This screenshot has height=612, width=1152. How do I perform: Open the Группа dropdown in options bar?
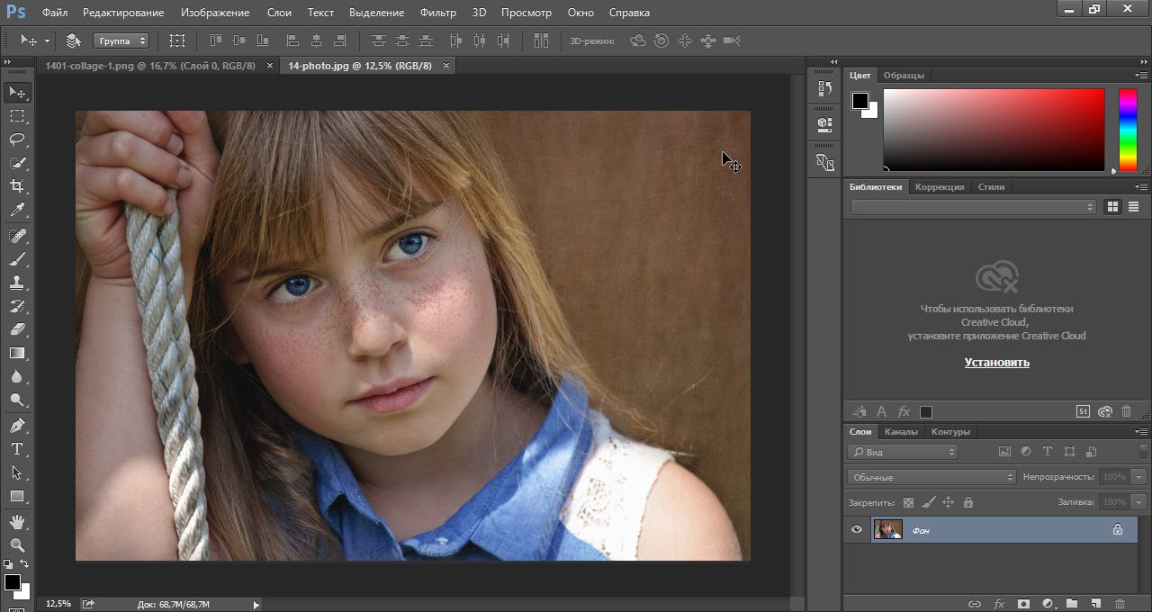[121, 40]
